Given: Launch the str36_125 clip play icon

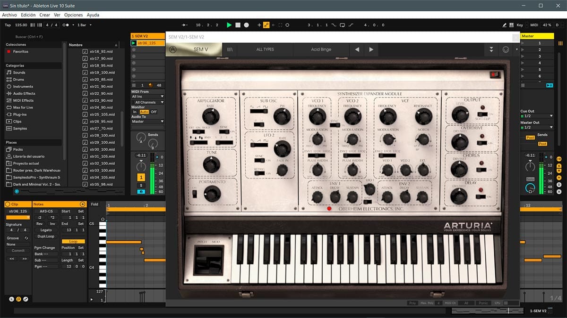Looking at the screenshot, I should tap(134, 43).
